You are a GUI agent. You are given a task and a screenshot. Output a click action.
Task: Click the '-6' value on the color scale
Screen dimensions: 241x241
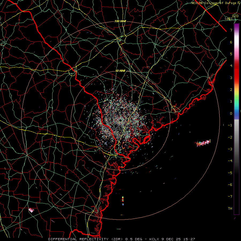click(230, 184)
